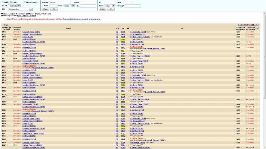Click Clear in the Station search section
Image resolution: width=266 pixels, height=149 pixels.
point(45,9)
